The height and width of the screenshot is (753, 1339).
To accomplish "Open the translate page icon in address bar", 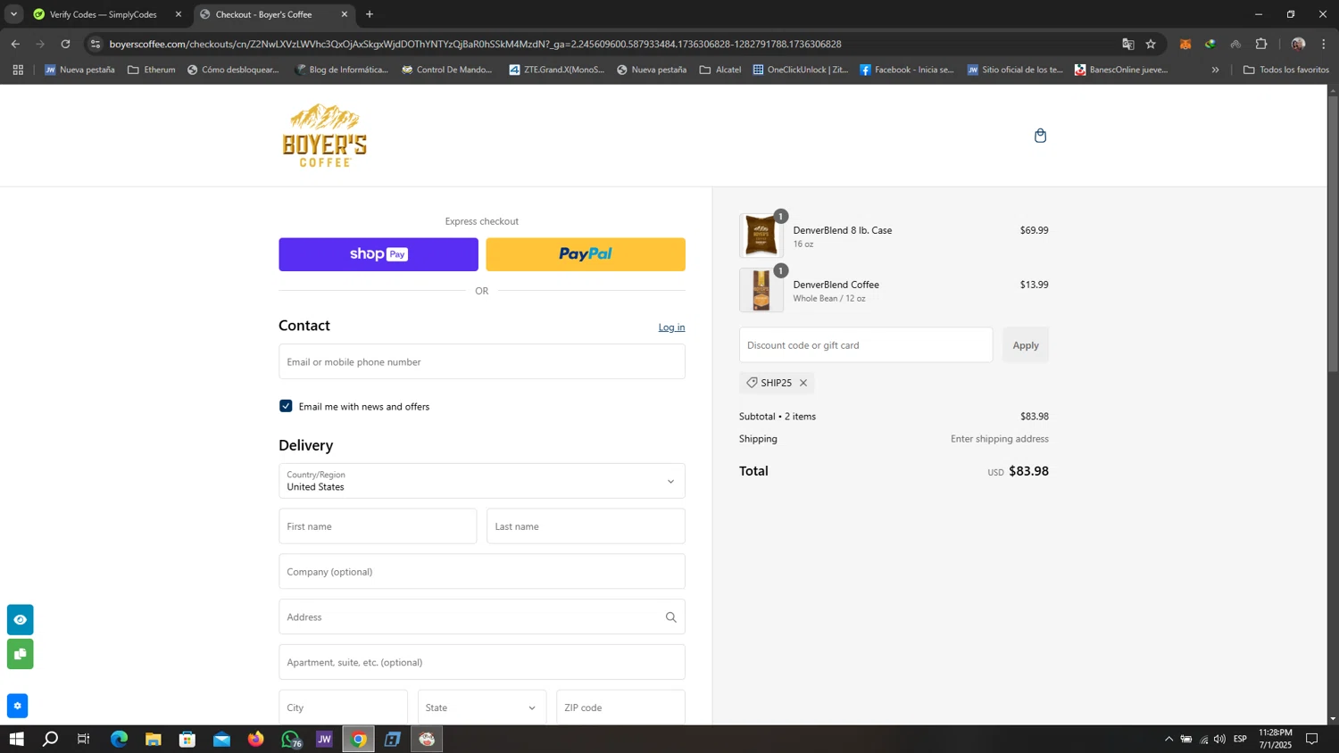I will 1127,44.
